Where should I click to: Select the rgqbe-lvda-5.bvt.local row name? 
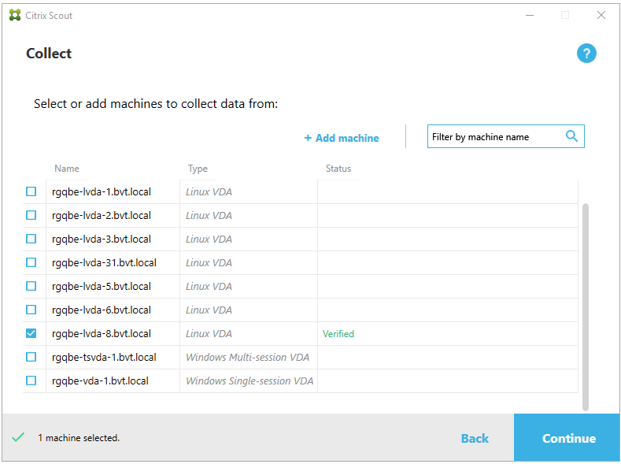[x=101, y=286]
